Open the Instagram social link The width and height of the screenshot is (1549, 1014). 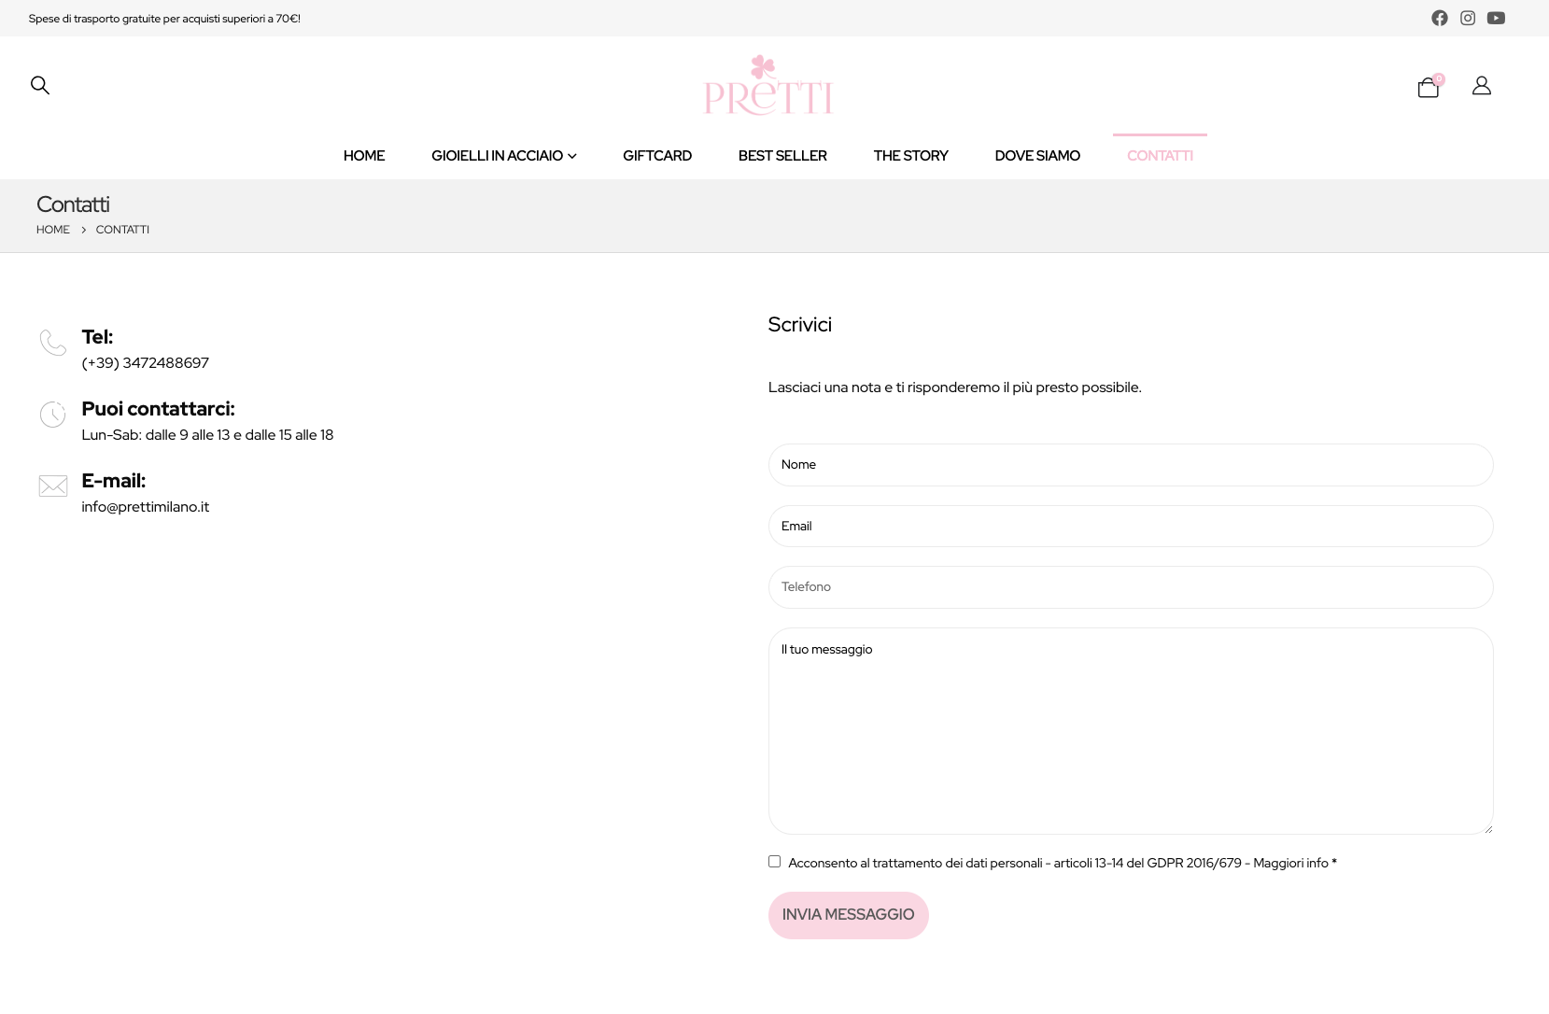click(x=1468, y=19)
